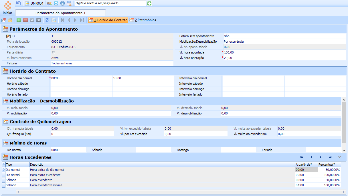
Task: Add a record with green plus
Action: click(19, 20)
